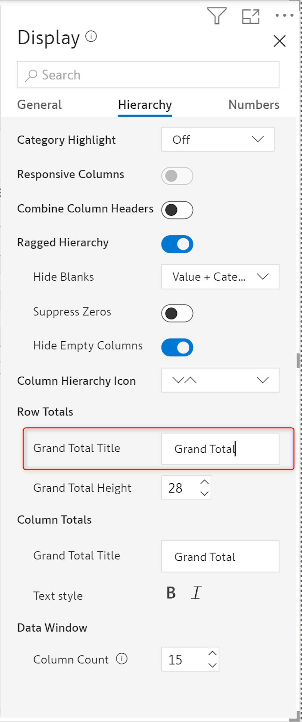Decrease Column Count value
Viewport: 302px width, 722px height.
click(x=213, y=665)
